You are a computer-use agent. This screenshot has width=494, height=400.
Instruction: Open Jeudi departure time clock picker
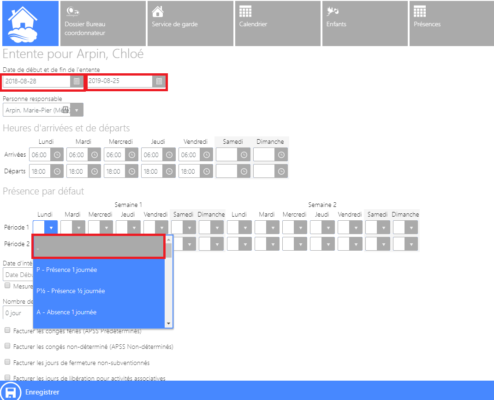pyautogui.click(x=169, y=171)
